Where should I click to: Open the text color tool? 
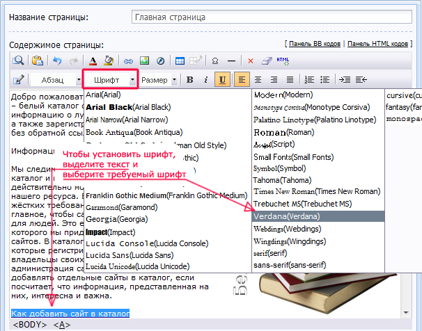click(93, 60)
